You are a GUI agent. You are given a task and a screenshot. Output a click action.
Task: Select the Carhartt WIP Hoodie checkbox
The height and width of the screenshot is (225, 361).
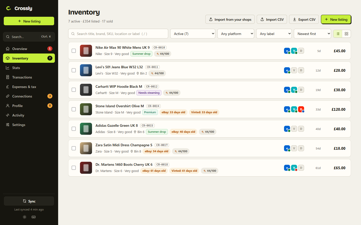(x=74, y=90)
